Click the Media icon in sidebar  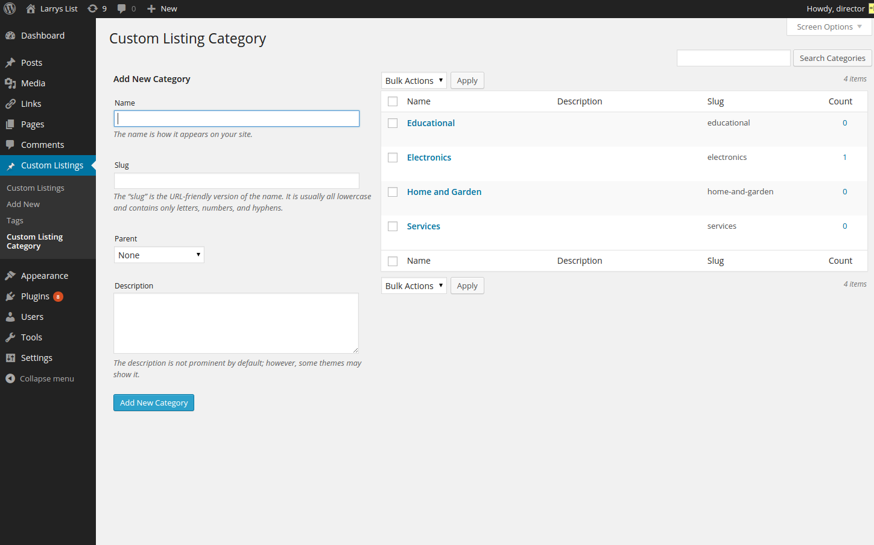10,83
